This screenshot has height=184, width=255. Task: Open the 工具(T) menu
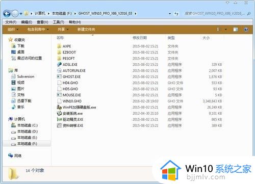[x=59, y=22]
